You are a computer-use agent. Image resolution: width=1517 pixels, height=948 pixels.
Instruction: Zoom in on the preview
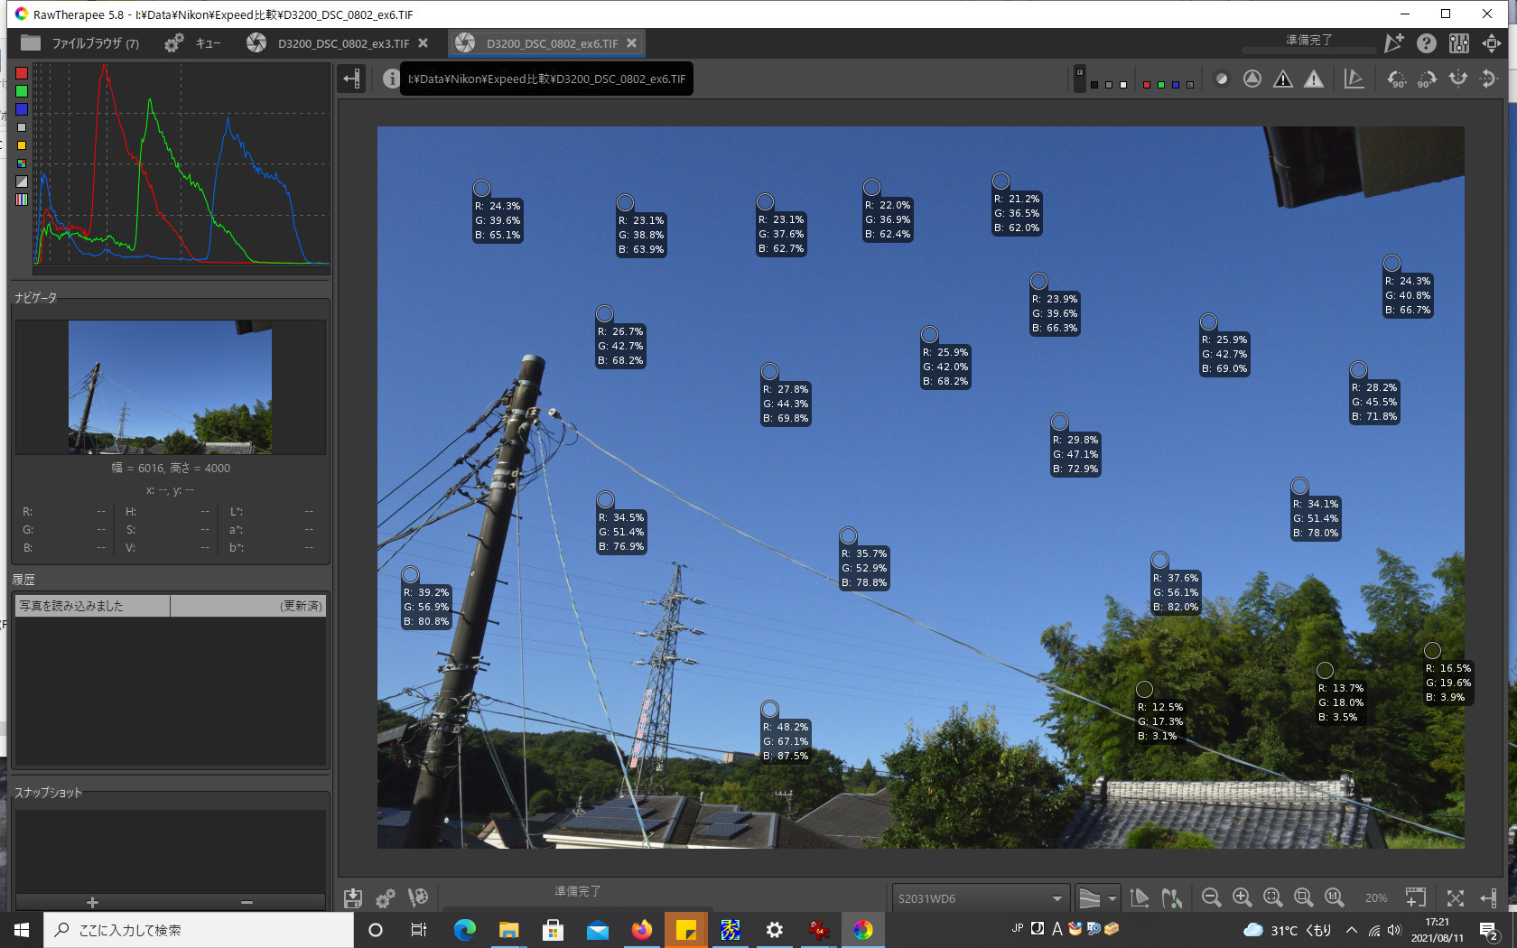point(1242,897)
